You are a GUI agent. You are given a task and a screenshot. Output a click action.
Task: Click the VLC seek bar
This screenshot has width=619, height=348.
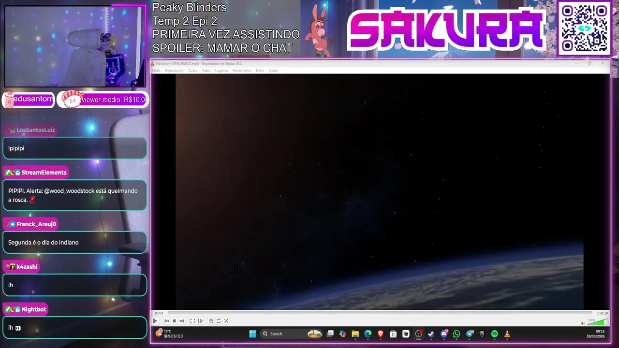point(380,313)
